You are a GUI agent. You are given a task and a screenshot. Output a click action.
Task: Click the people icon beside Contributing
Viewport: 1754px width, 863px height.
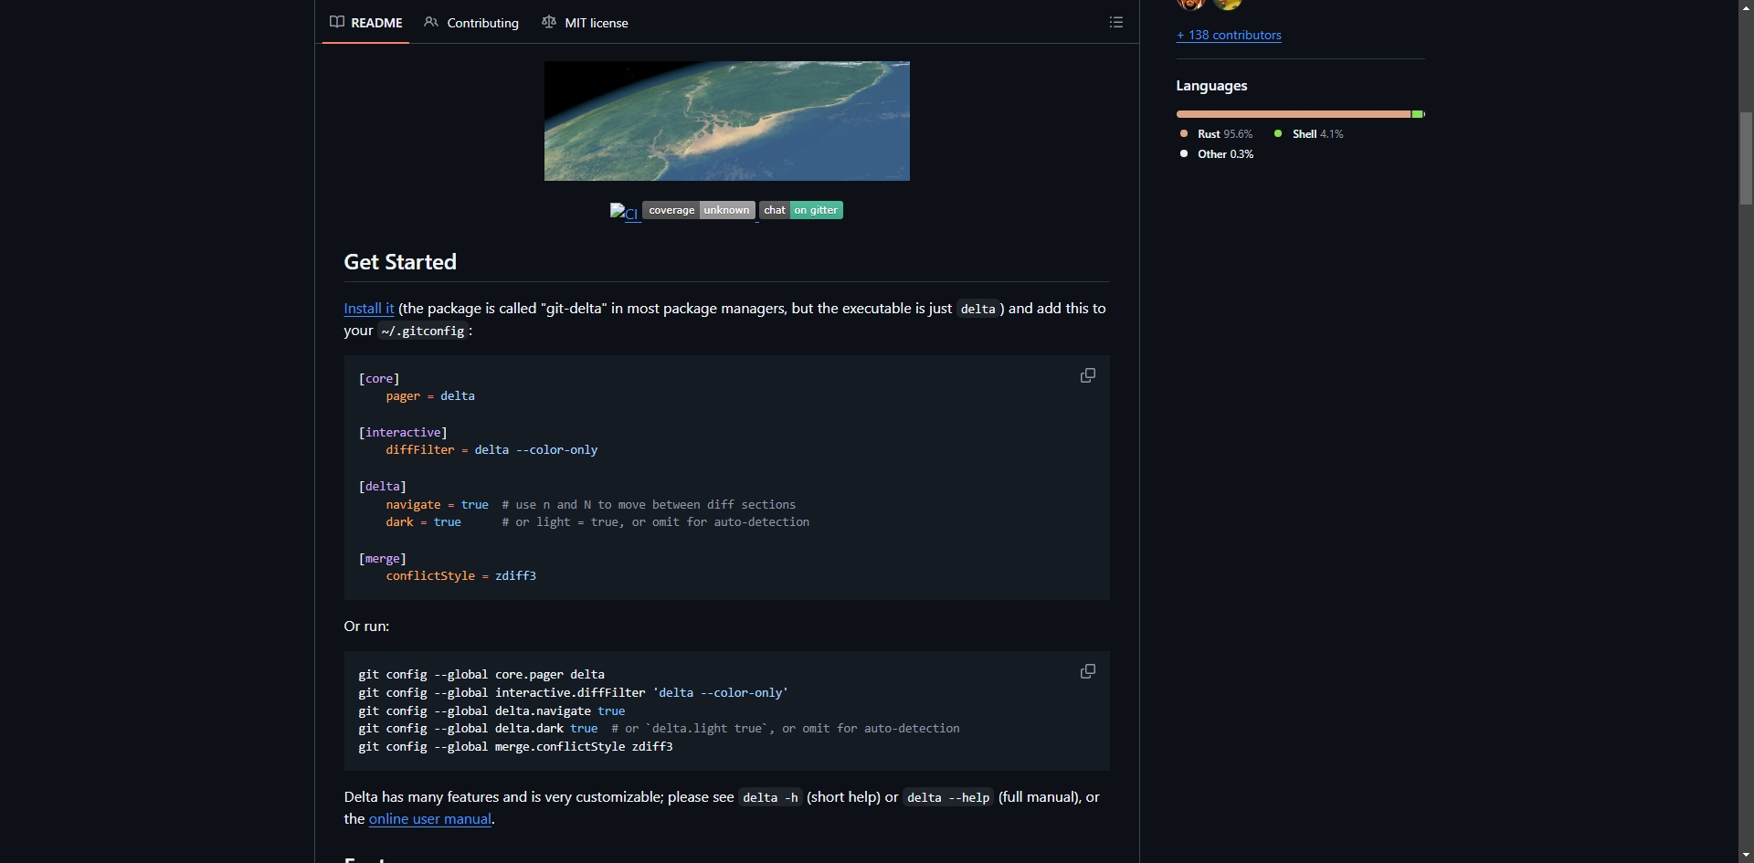point(431,22)
